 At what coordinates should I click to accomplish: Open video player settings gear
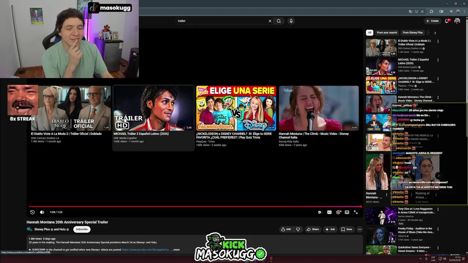pos(338,212)
